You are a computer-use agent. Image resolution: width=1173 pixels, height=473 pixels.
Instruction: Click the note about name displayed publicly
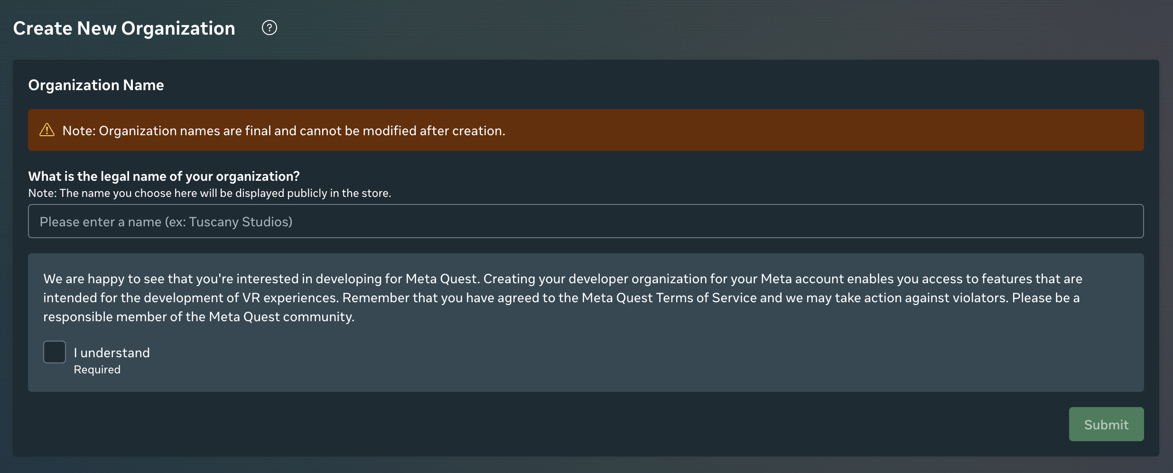pyautogui.click(x=210, y=193)
